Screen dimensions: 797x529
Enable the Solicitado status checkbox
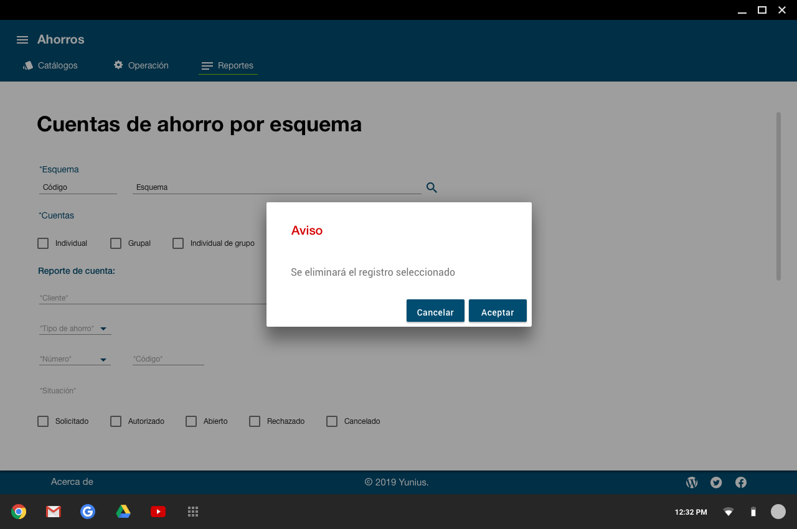43,421
